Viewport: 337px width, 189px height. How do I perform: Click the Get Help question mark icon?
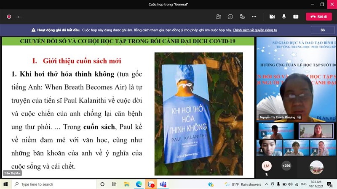point(211,184)
